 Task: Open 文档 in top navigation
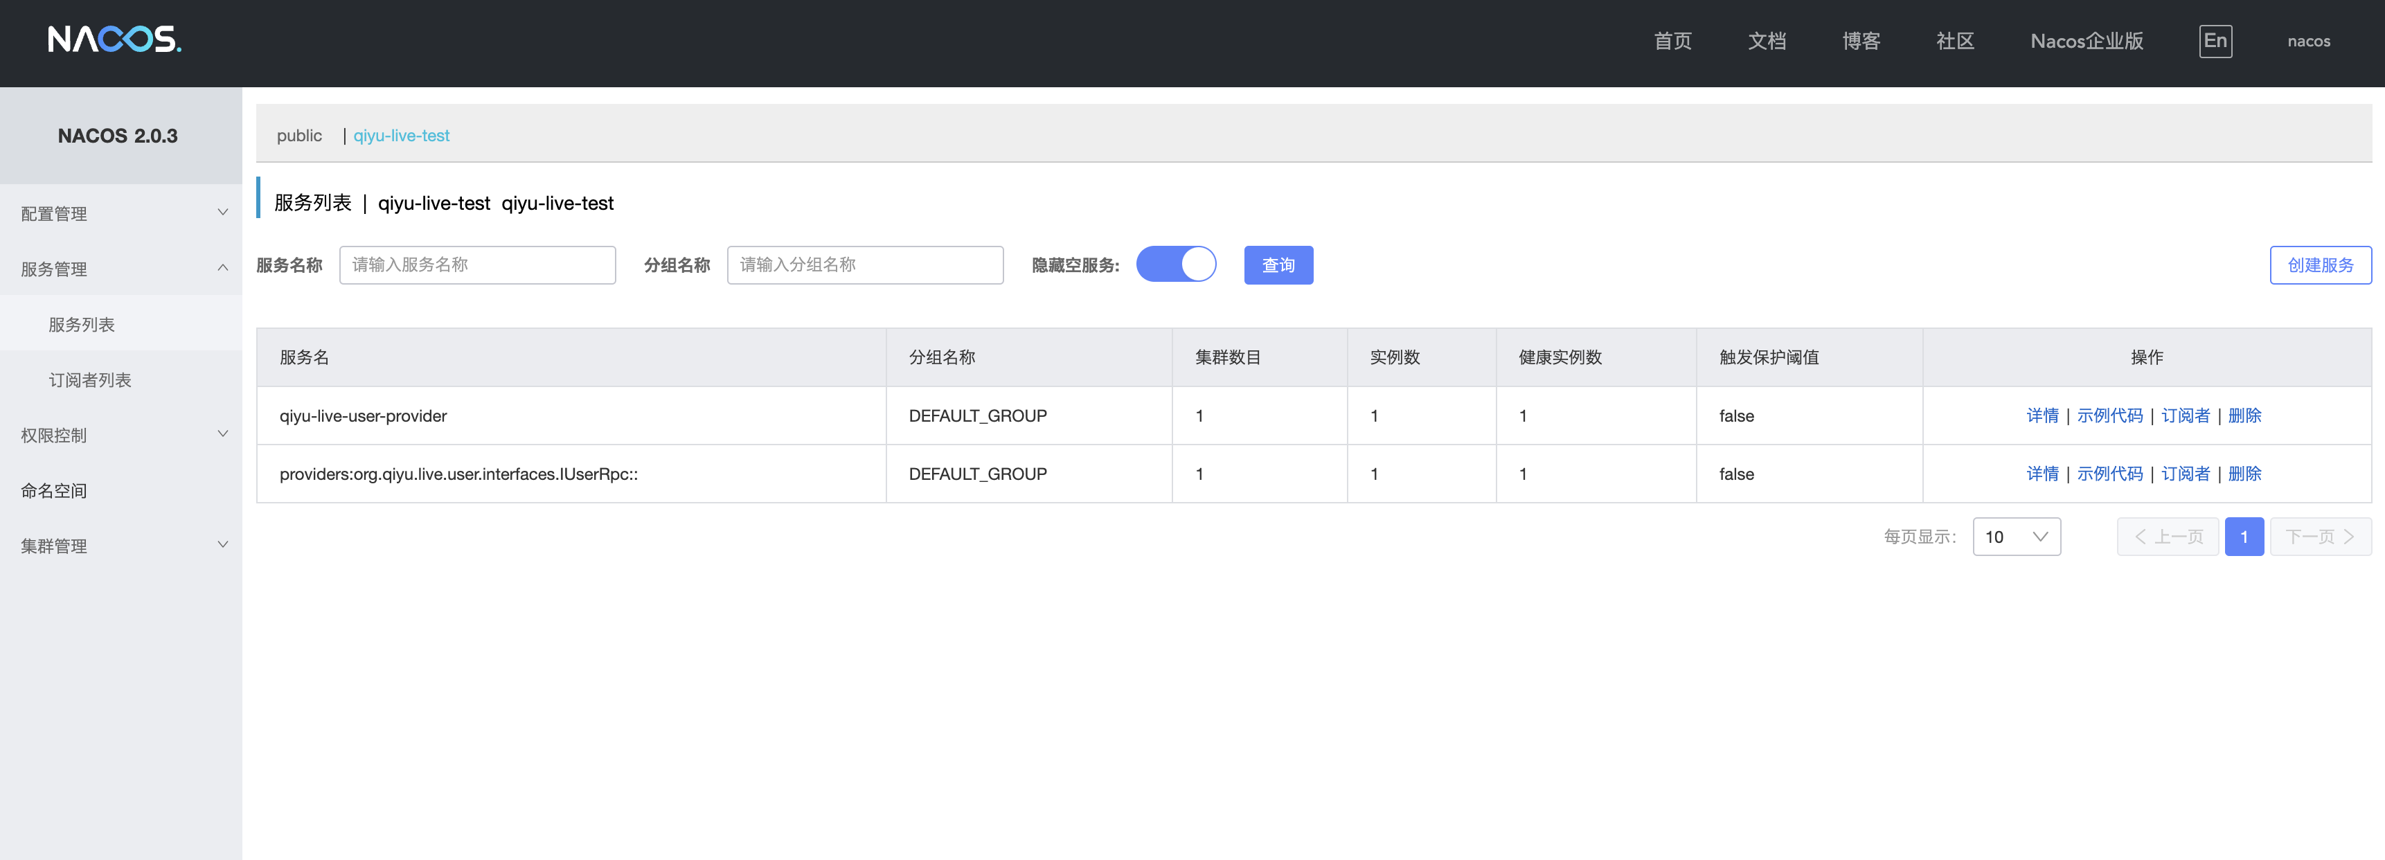coord(1767,41)
